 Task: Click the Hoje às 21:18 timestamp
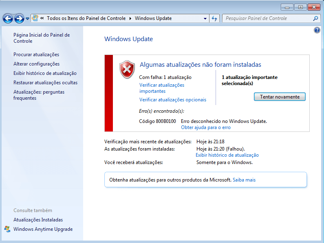[x=210, y=142]
